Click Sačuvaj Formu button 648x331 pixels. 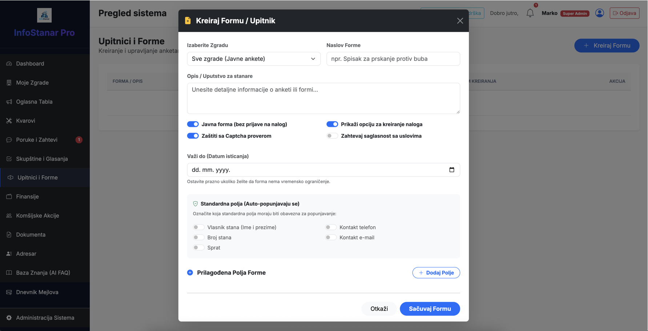430,309
